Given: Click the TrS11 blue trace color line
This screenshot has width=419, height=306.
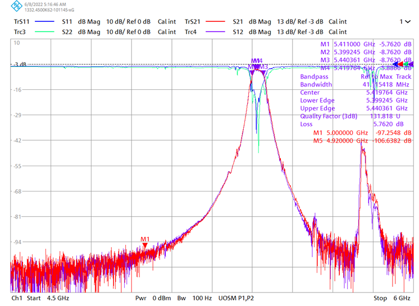Looking at the screenshot, I should click(44, 22).
